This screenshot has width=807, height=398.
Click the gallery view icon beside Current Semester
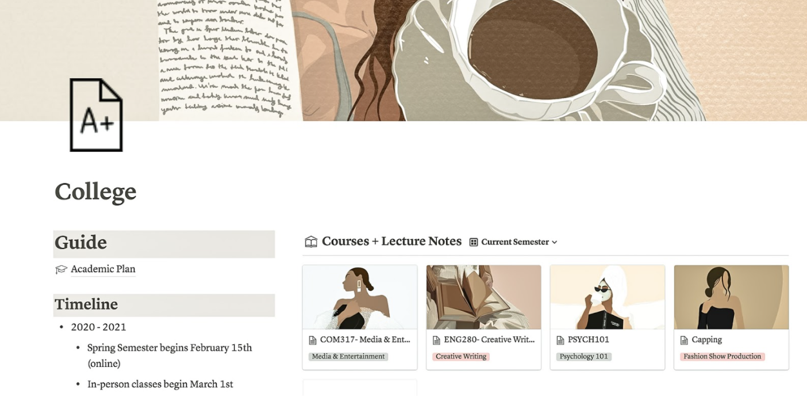474,242
